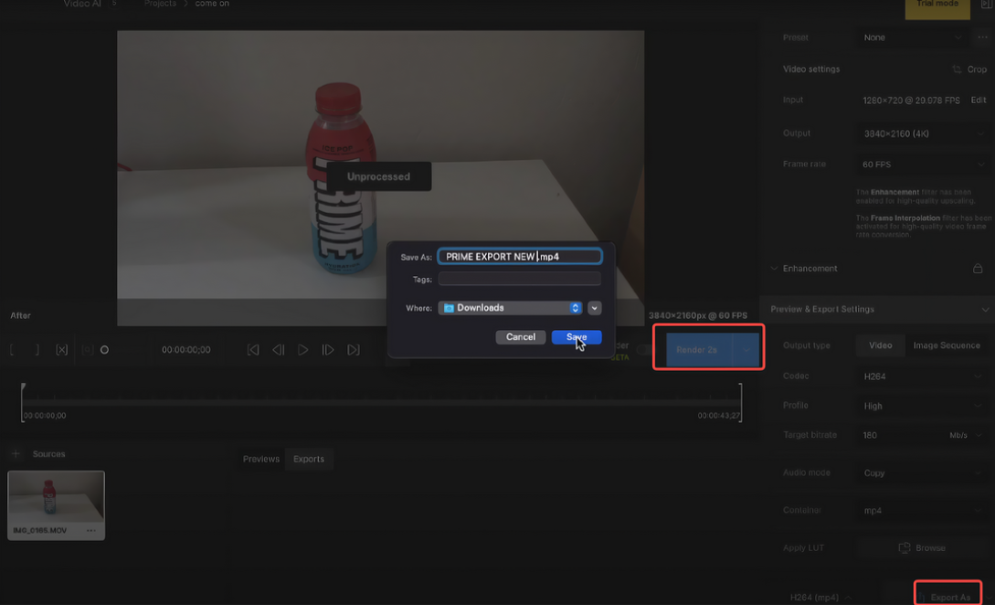This screenshot has height=605, width=995.
Task: Select Video as the Output type
Action: click(x=880, y=345)
